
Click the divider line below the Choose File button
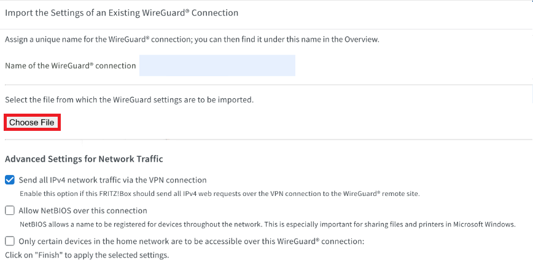266,139
